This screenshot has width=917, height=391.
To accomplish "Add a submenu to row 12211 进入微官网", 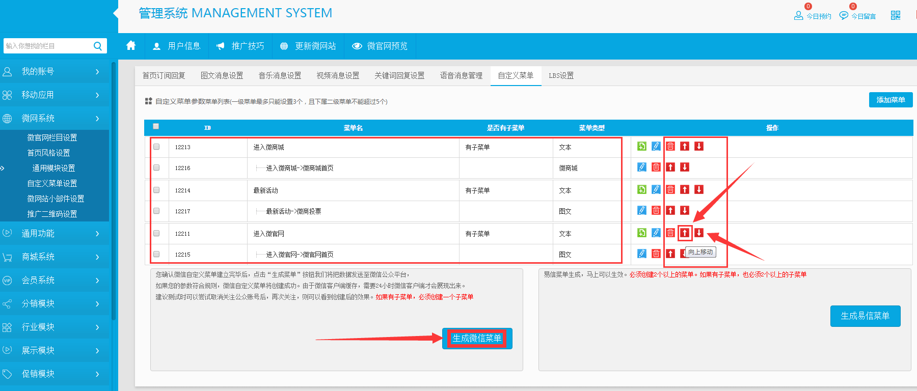I will click(642, 233).
